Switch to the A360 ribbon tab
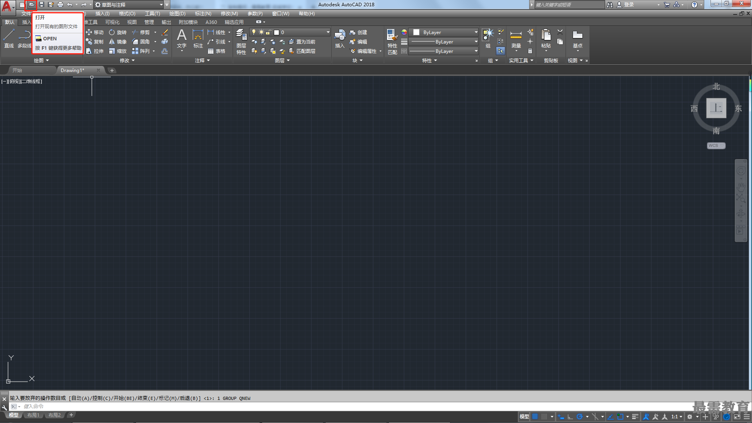The width and height of the screenshot is (752, 423). tap(211, 22)
